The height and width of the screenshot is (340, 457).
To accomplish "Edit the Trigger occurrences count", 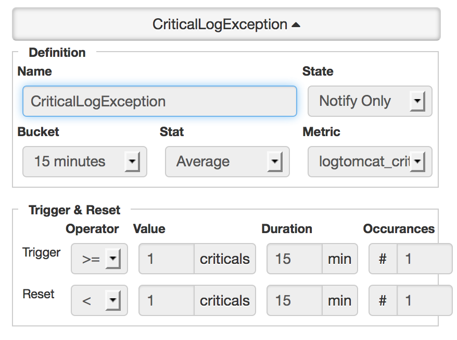I will click(424, 259).
